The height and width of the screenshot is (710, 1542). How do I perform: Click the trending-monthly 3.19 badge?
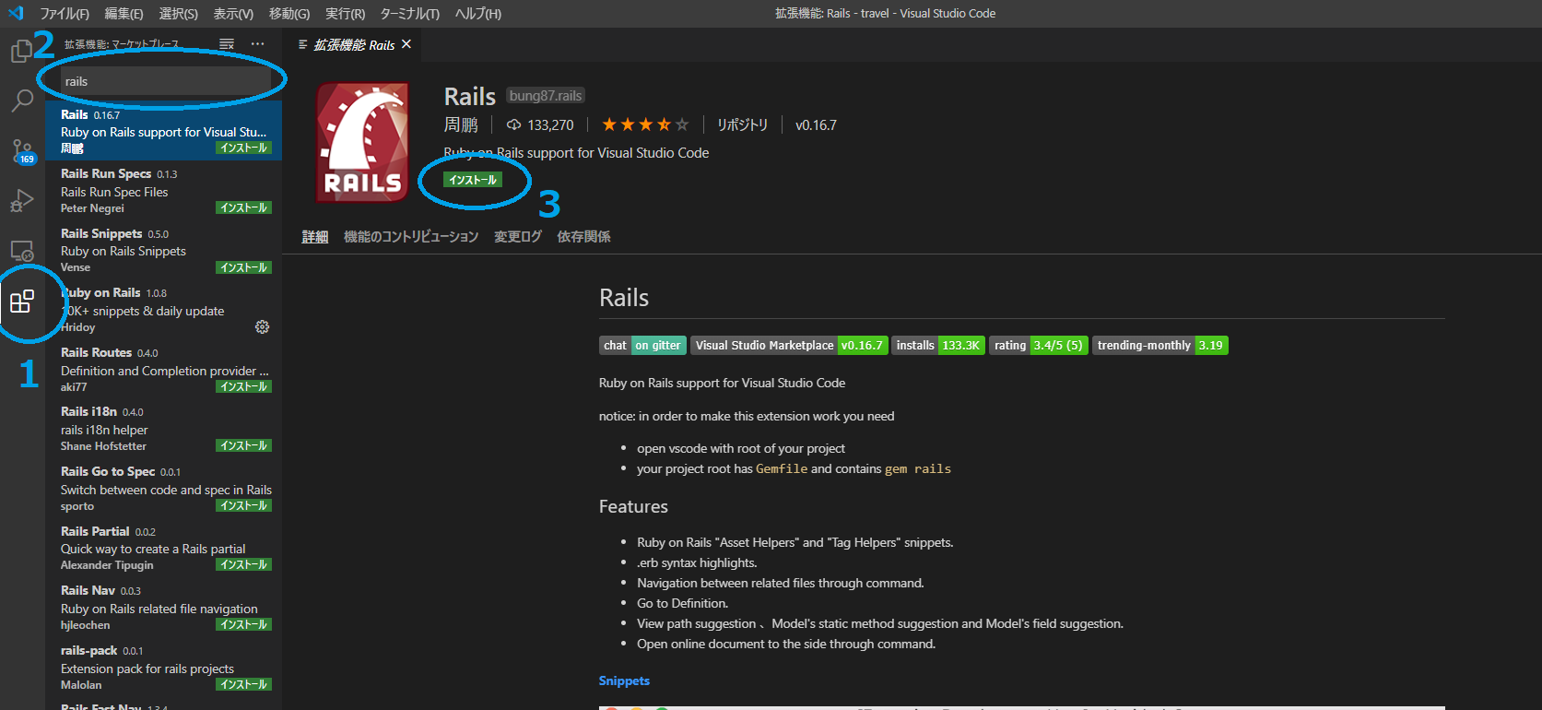pos(1159,345)
